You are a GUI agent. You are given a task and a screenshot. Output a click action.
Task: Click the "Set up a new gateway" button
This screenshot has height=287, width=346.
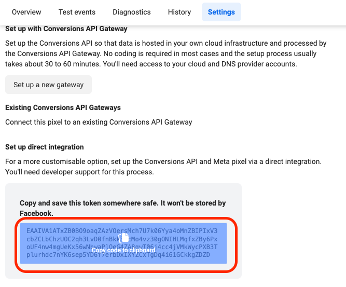48,85
